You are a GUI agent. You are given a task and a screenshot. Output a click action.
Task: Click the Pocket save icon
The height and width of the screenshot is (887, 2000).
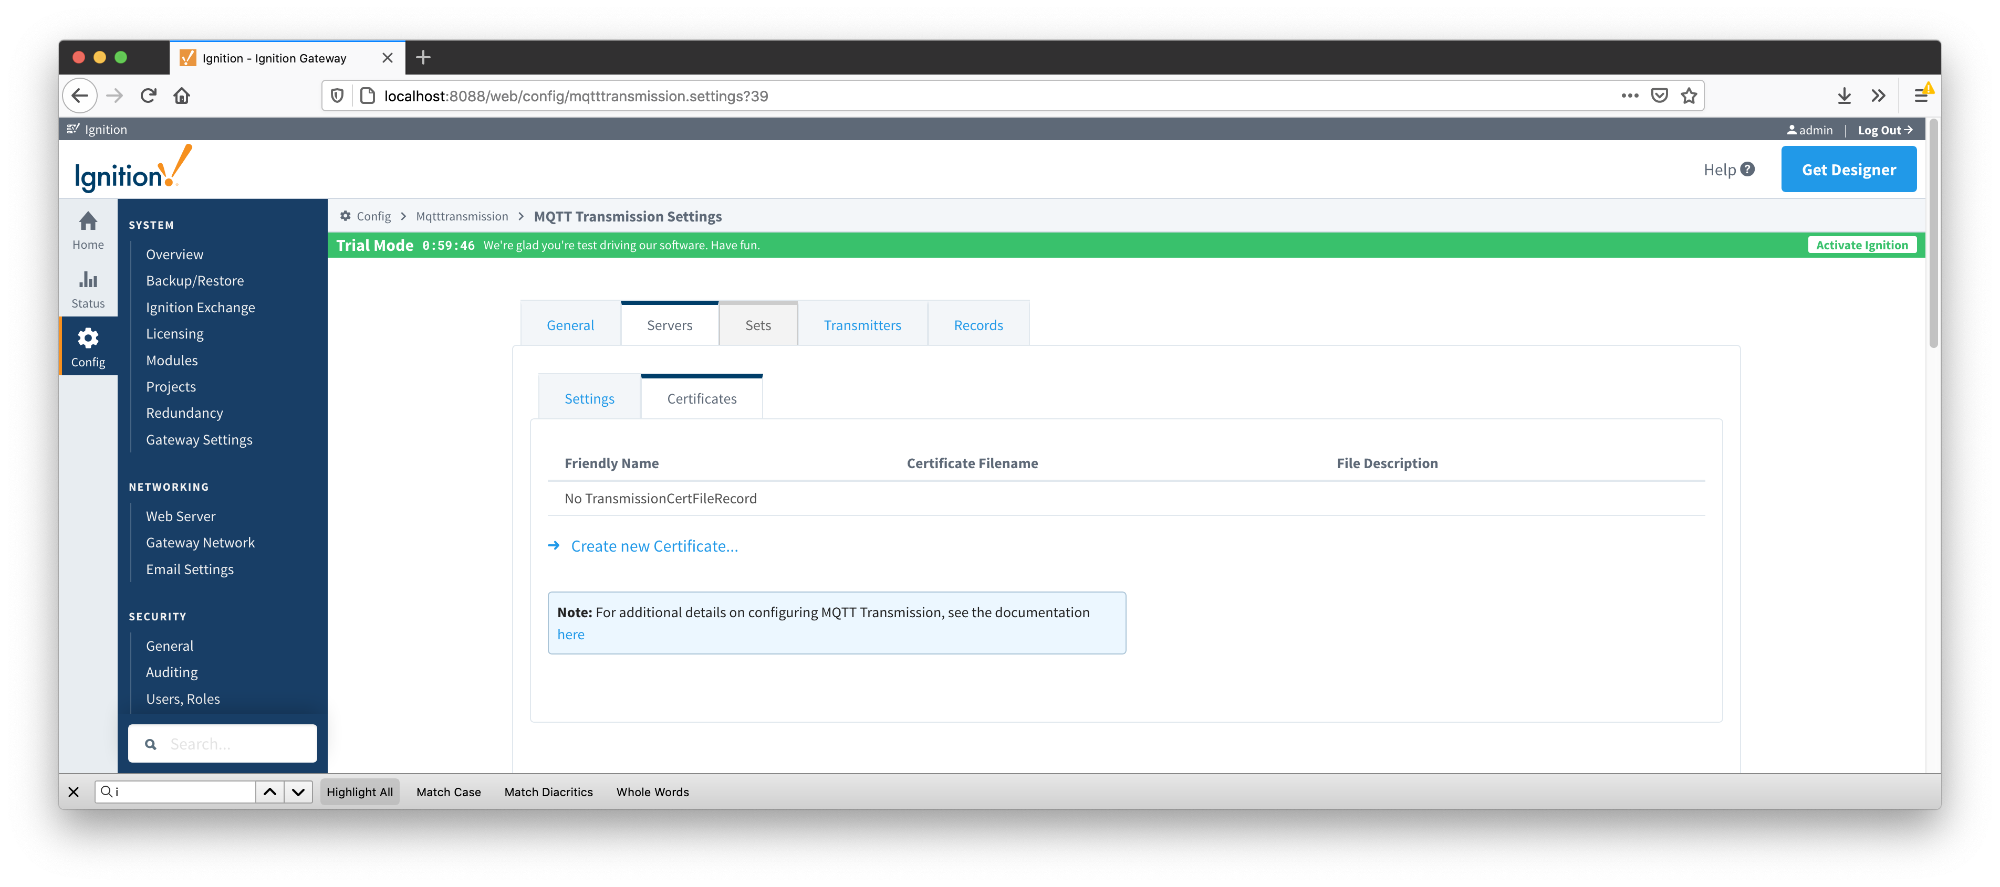[x=1660, y=96]
